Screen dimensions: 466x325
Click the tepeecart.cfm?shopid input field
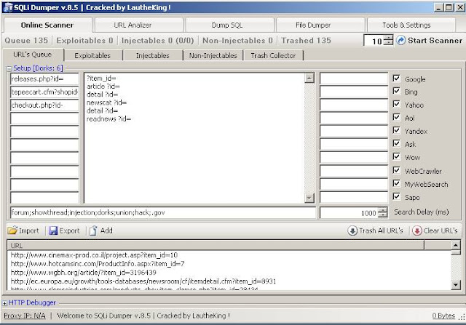[44, 92]
